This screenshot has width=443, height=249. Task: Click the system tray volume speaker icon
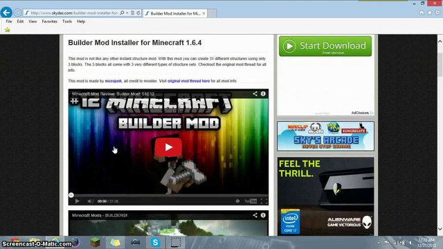(410, 243)
